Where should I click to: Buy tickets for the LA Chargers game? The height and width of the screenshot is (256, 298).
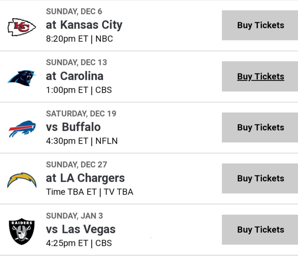[x=260, y=178]
